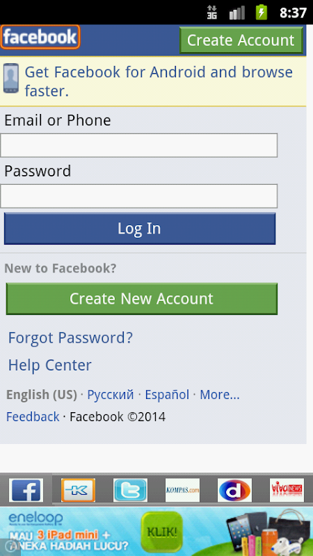Screen dimensions: 313x556
Task: Expand More... language options
Action: [x=220, y=395]
